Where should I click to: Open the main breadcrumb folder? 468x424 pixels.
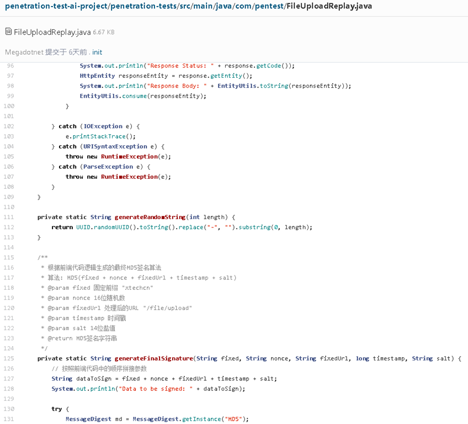coord(203,6)
